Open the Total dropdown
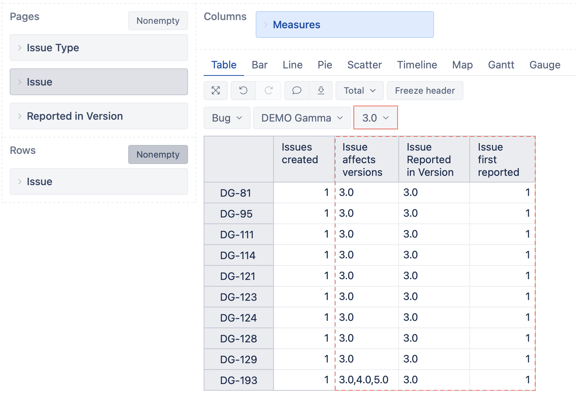 (x=359, y=91)
